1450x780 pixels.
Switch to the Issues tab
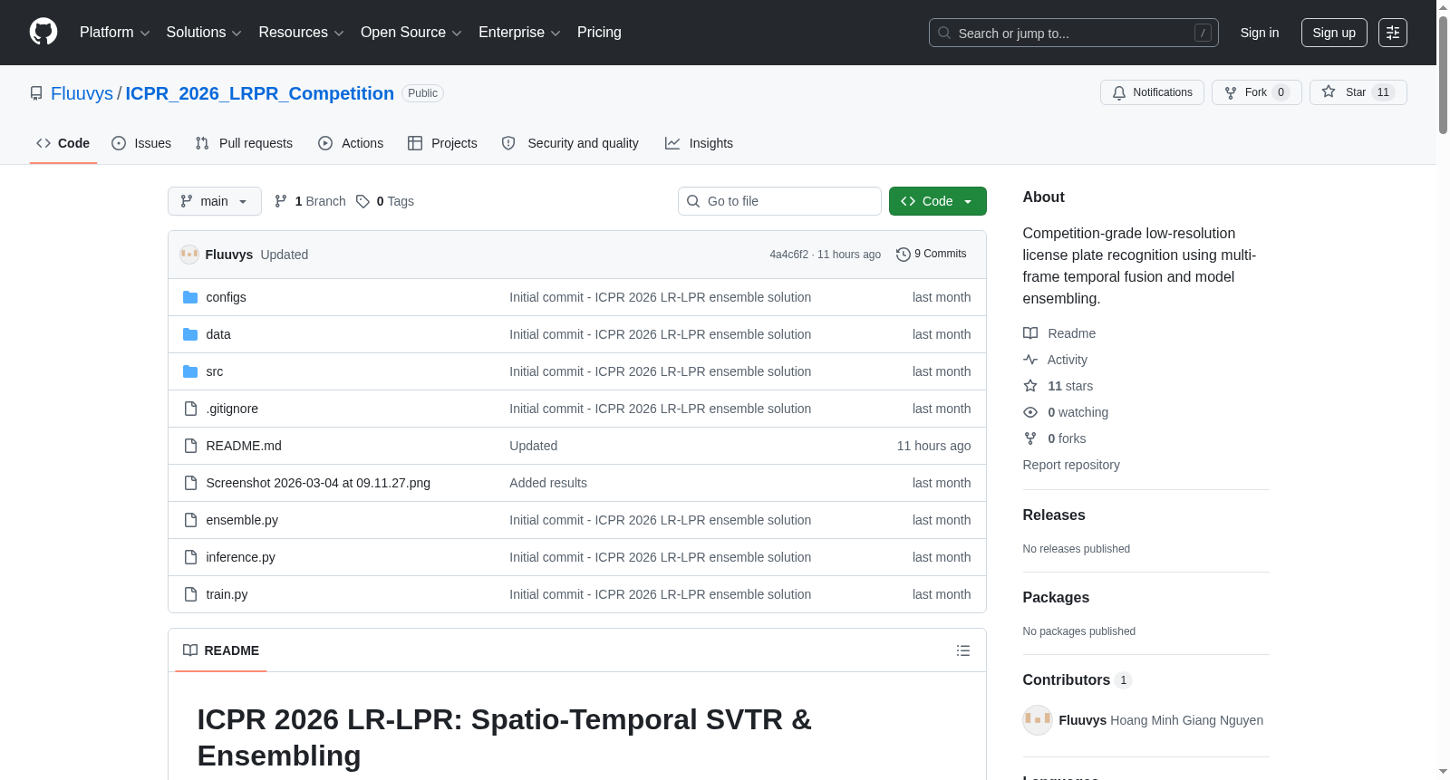141,143
